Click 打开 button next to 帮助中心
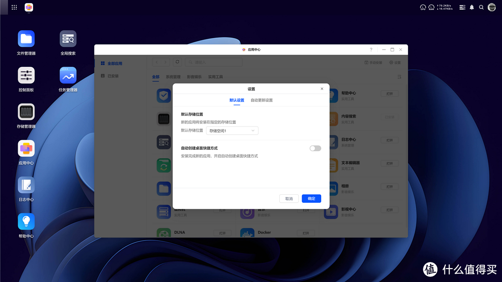 (x=390, y=94)
